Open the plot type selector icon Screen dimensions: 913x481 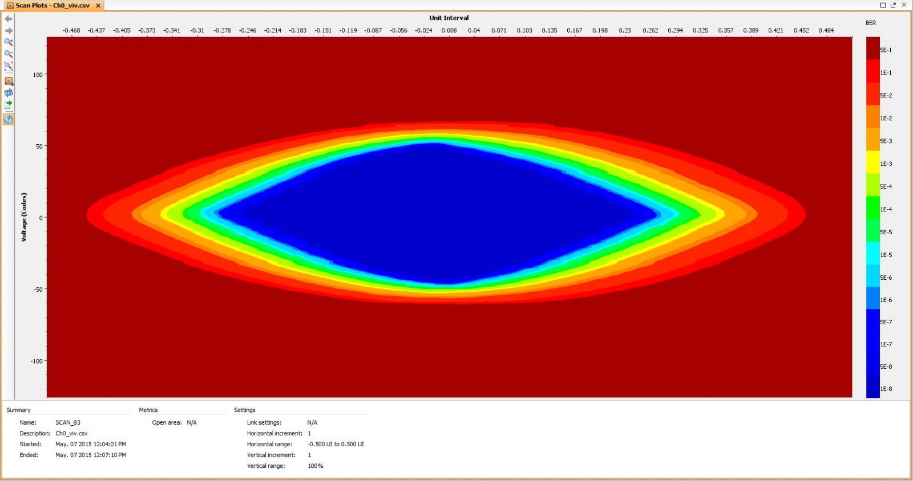(9, 81)
